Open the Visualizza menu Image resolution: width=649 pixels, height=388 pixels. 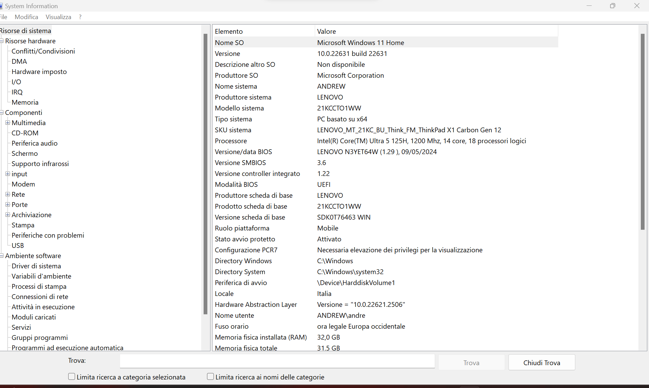(x=58, y=17)
